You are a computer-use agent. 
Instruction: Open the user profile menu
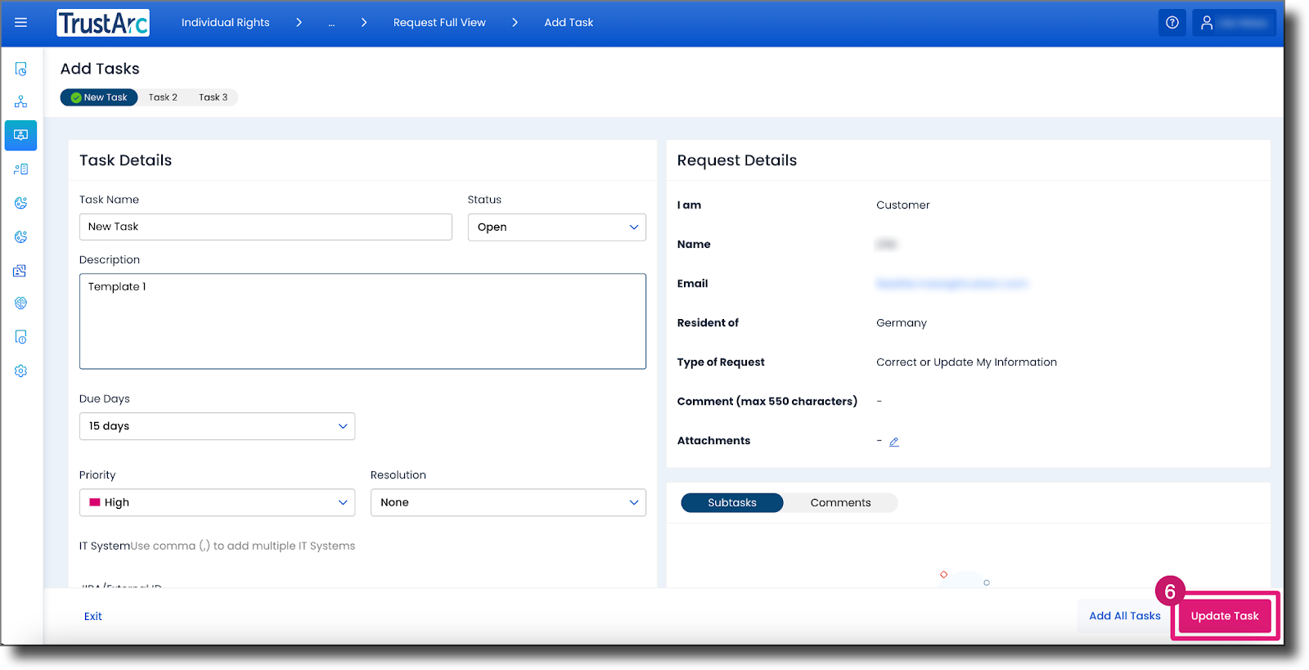1234,23
